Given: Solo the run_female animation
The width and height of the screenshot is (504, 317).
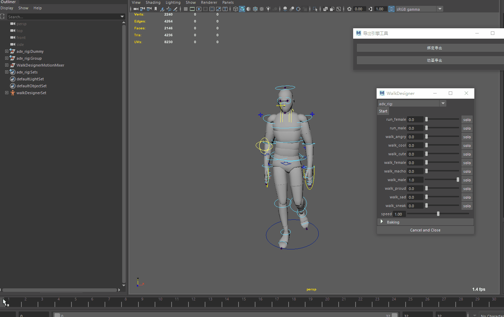Looking at the screenshot, I should click(x=467, y=120).
